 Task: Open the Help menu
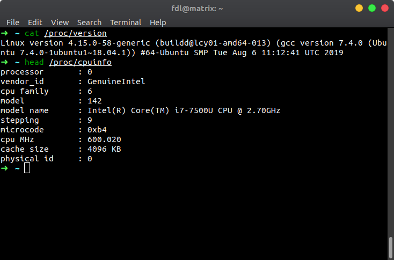pos(158,23)
